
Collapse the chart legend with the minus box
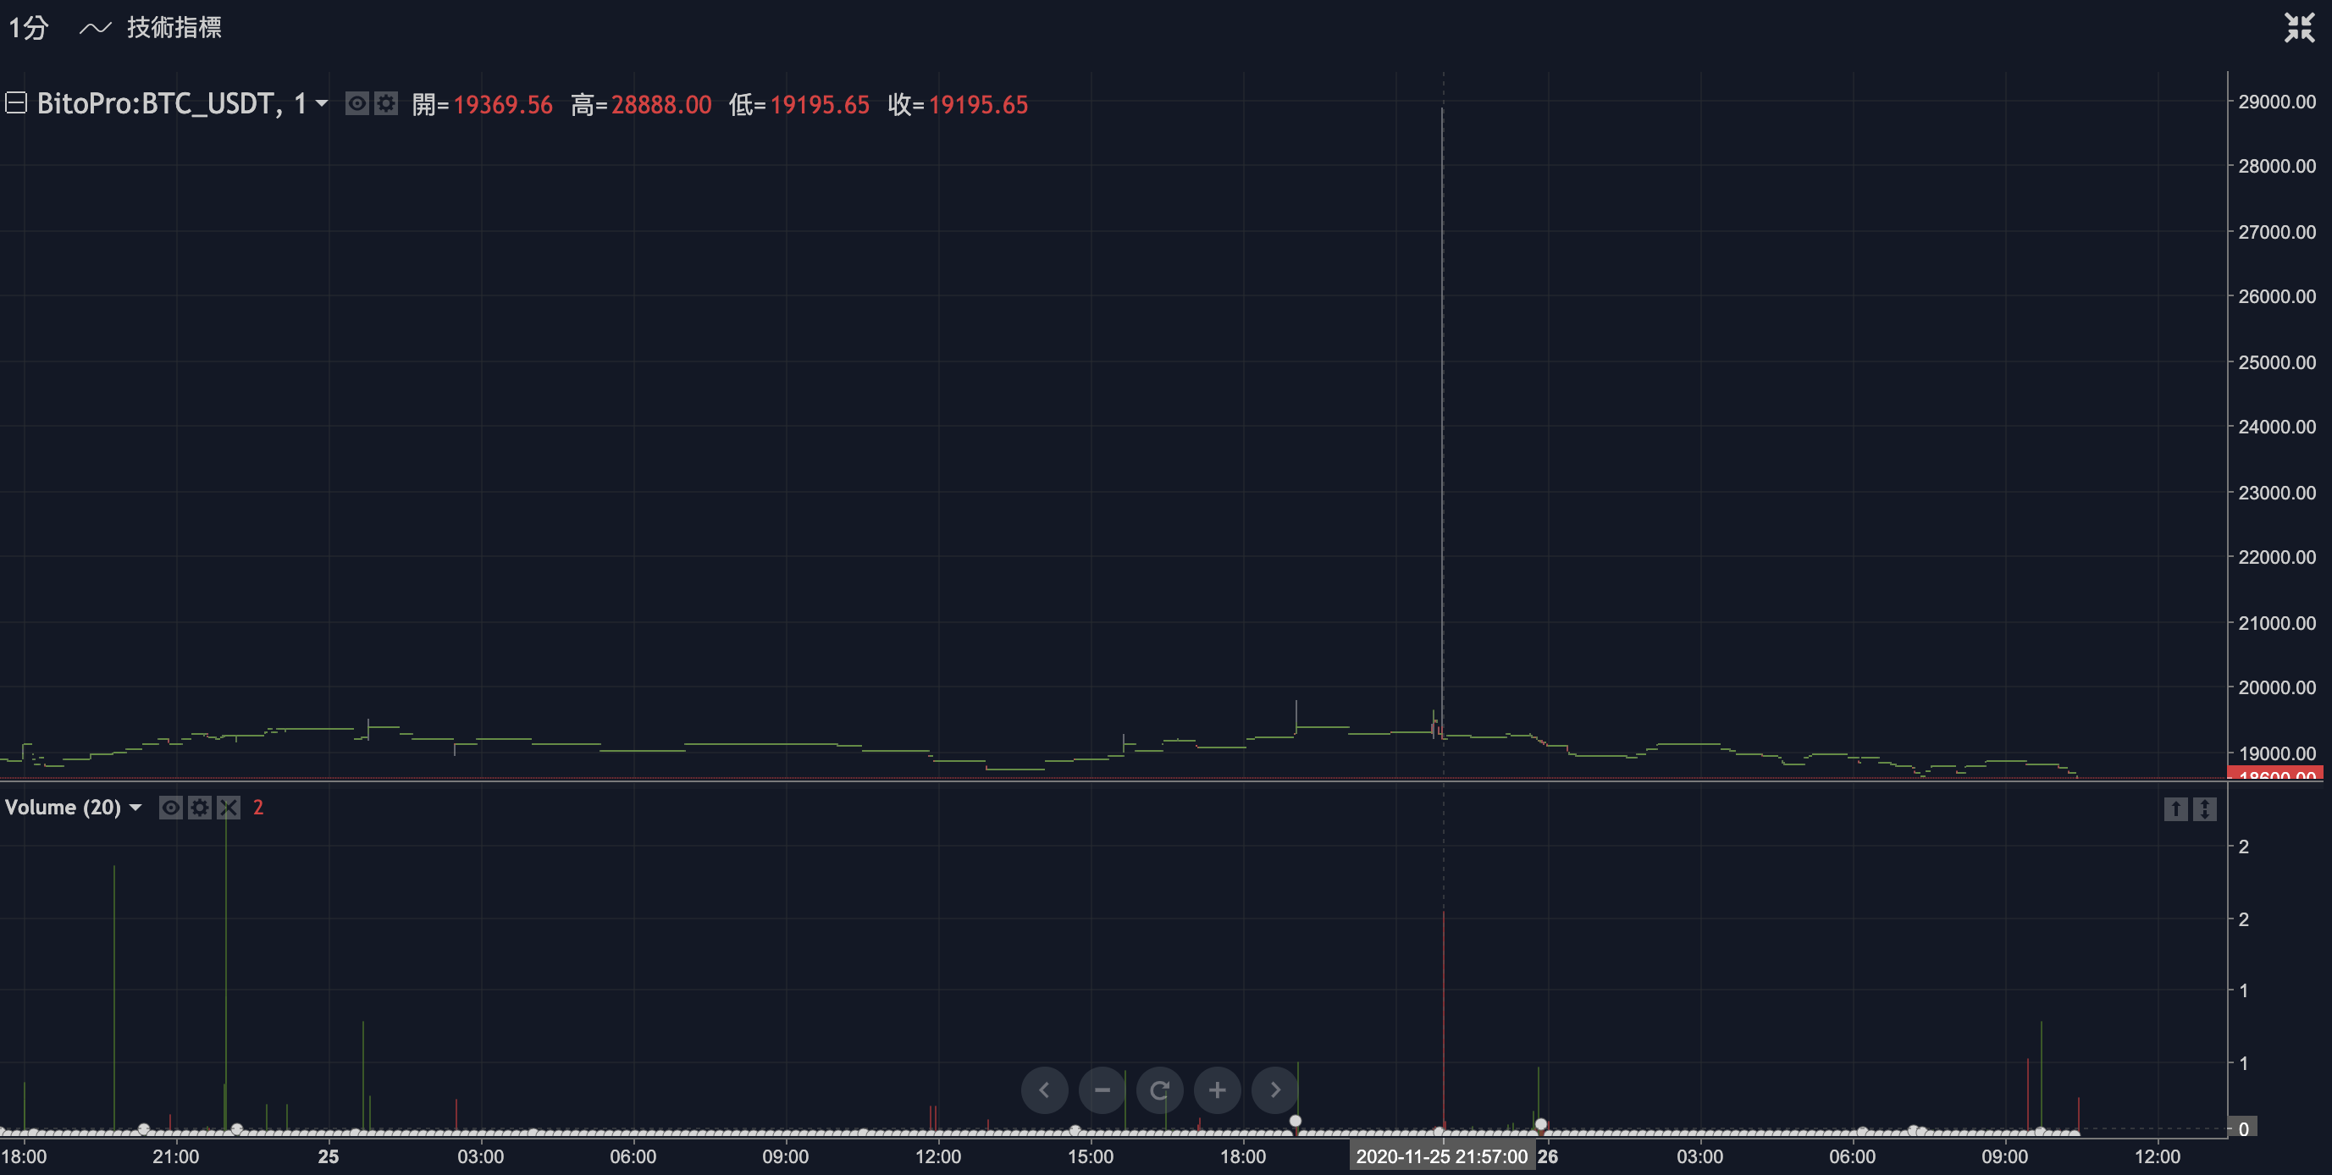(x=14, y=104)
